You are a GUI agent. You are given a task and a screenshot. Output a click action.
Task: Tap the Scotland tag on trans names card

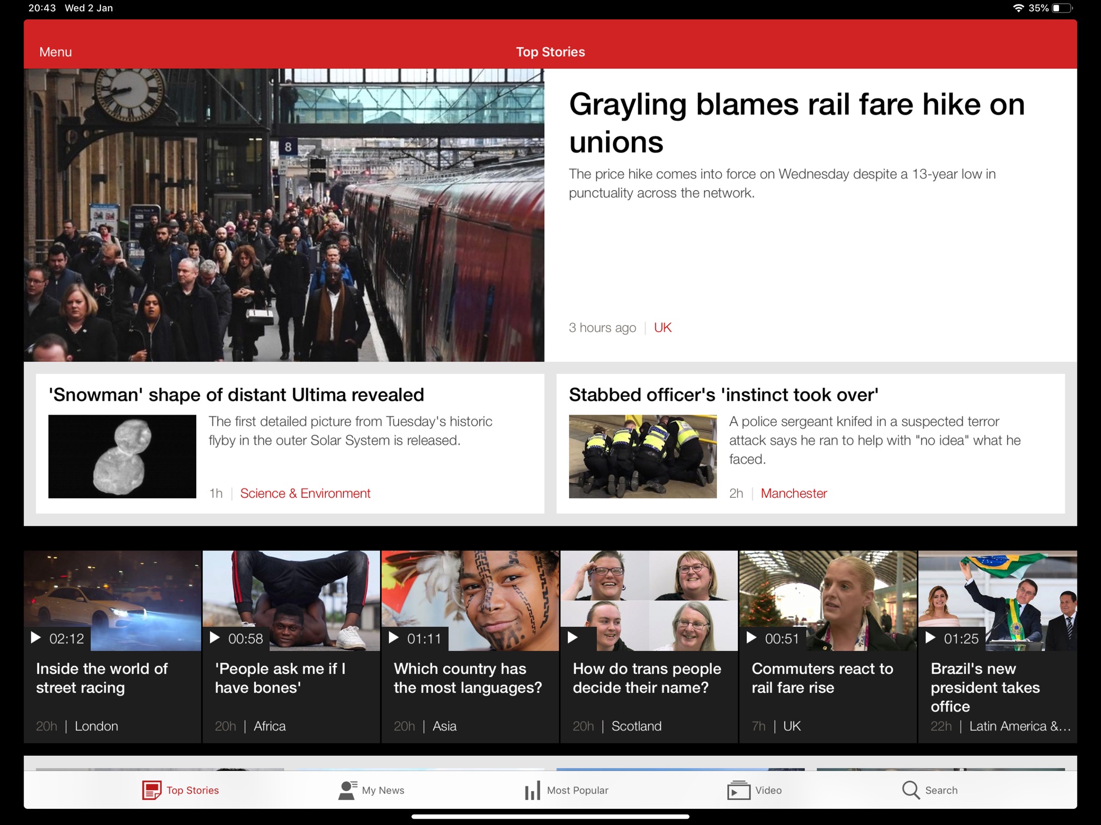636,726
